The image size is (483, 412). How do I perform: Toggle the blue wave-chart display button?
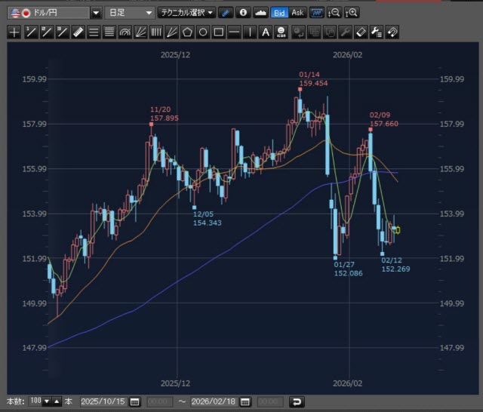(317, 13)
